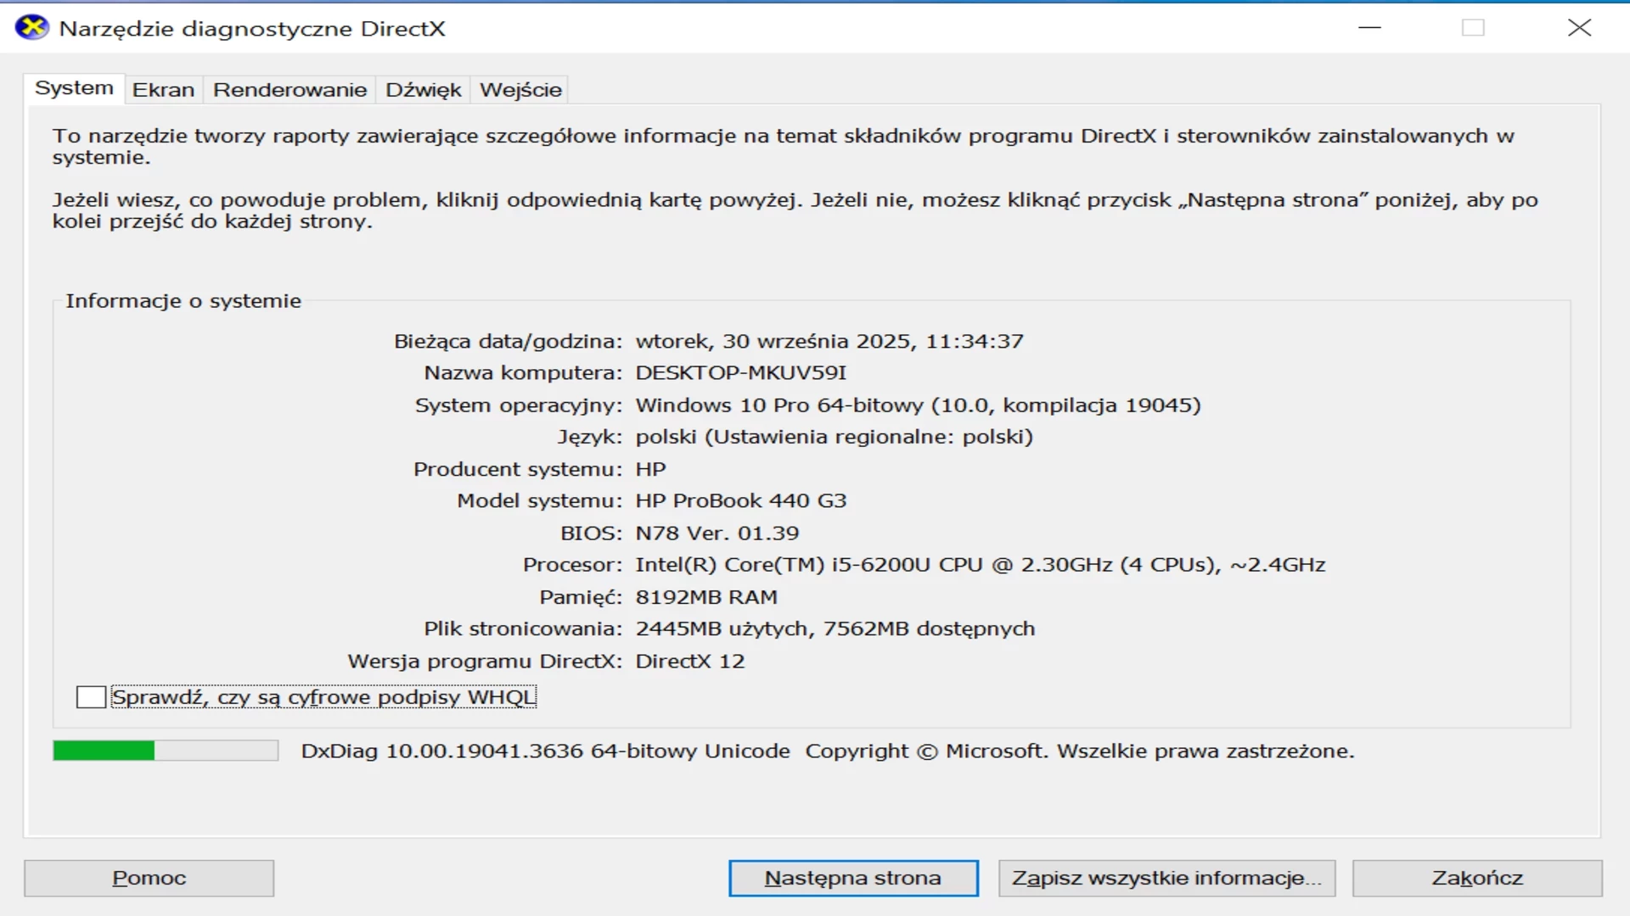Click the window title Narzędzie diagnostyczne DirectX

[252, 29]
